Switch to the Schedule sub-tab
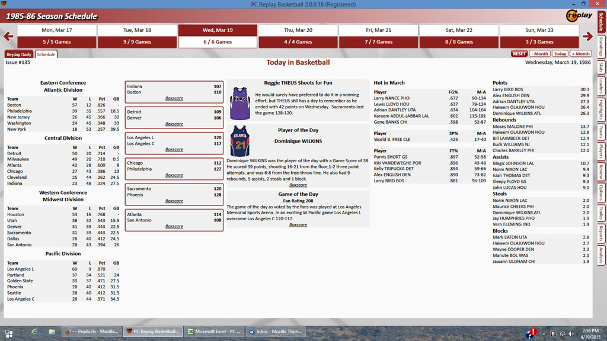The height and width of the screenshot is (341, 607). pos(46,54)
